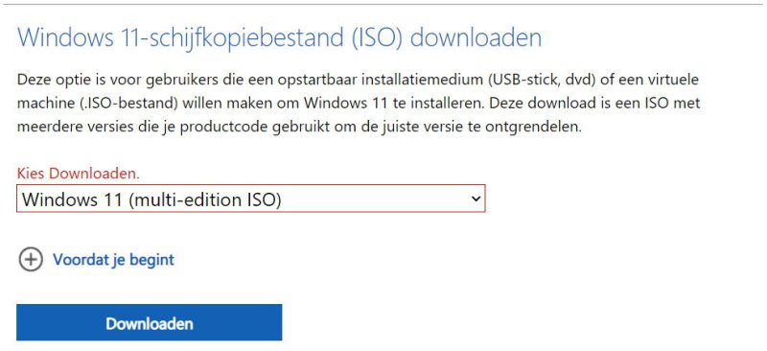Click the horizontal divider line above the heading
767x351 pixels.
[383, 5]
